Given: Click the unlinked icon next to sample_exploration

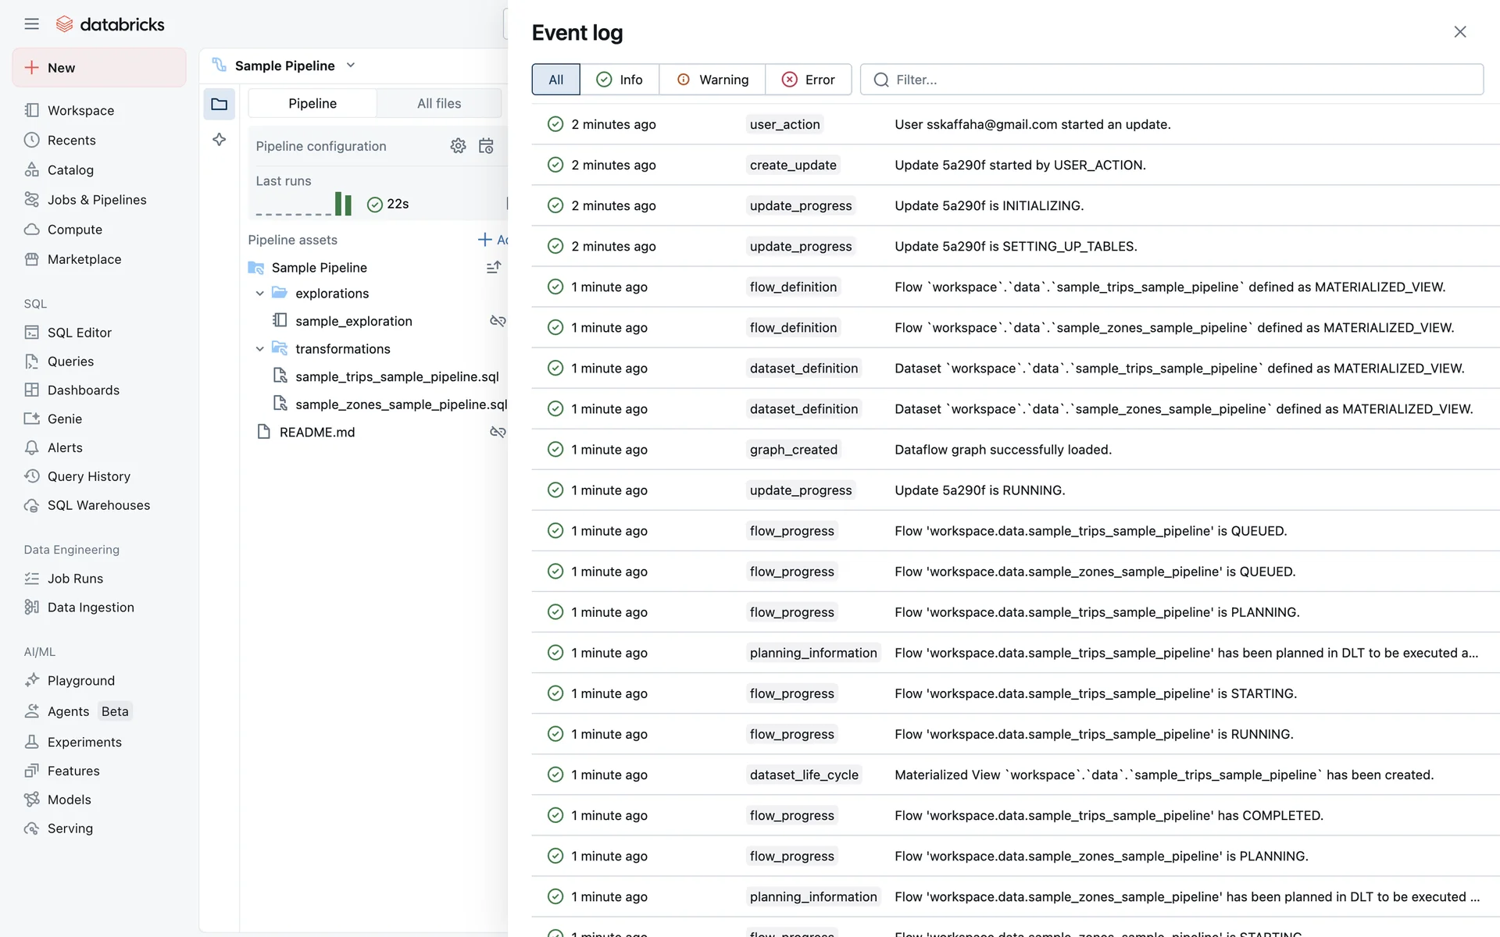Looking at the screenshot, I should pyautogui.click(x=497, y=321).
